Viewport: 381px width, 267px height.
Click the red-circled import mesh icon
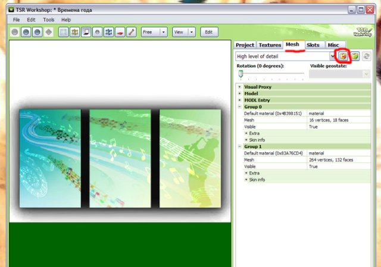tap(343, 56)
